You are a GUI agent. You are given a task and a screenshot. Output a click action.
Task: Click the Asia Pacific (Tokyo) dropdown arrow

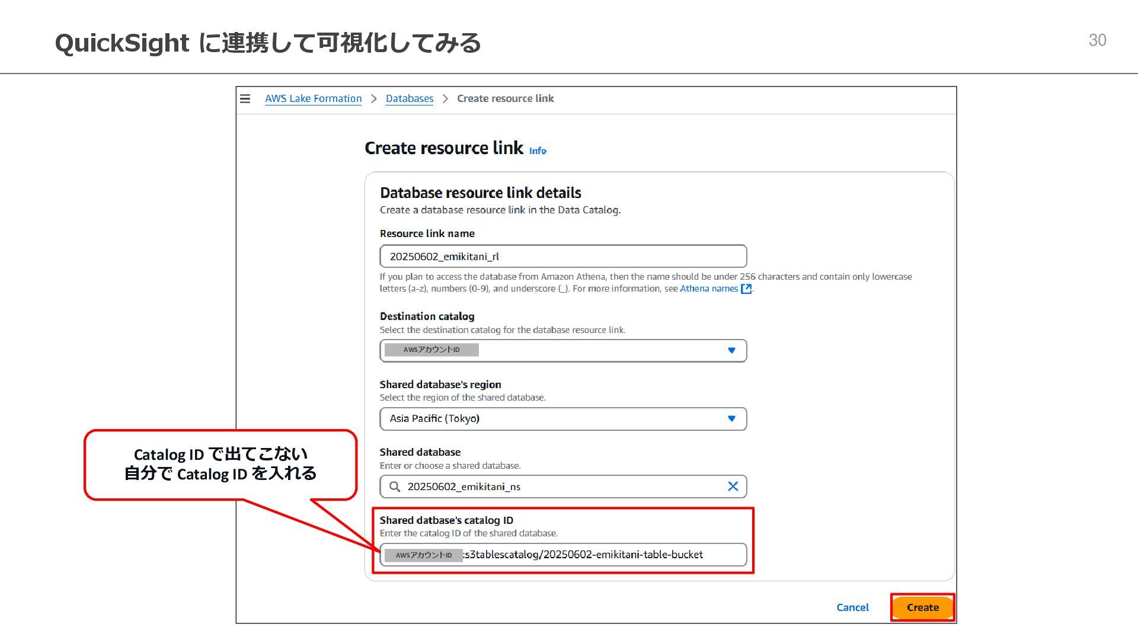click(x=731, y=419)
